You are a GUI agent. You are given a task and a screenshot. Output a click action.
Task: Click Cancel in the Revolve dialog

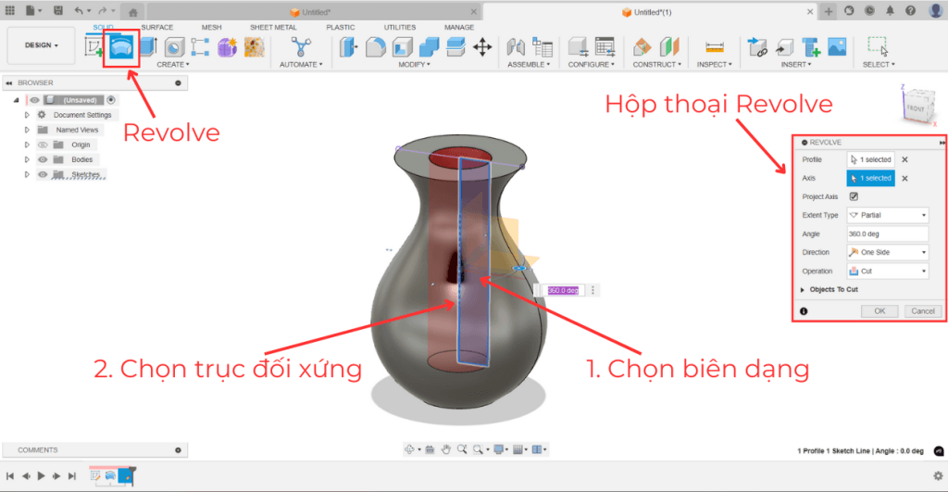pos(921,311)
